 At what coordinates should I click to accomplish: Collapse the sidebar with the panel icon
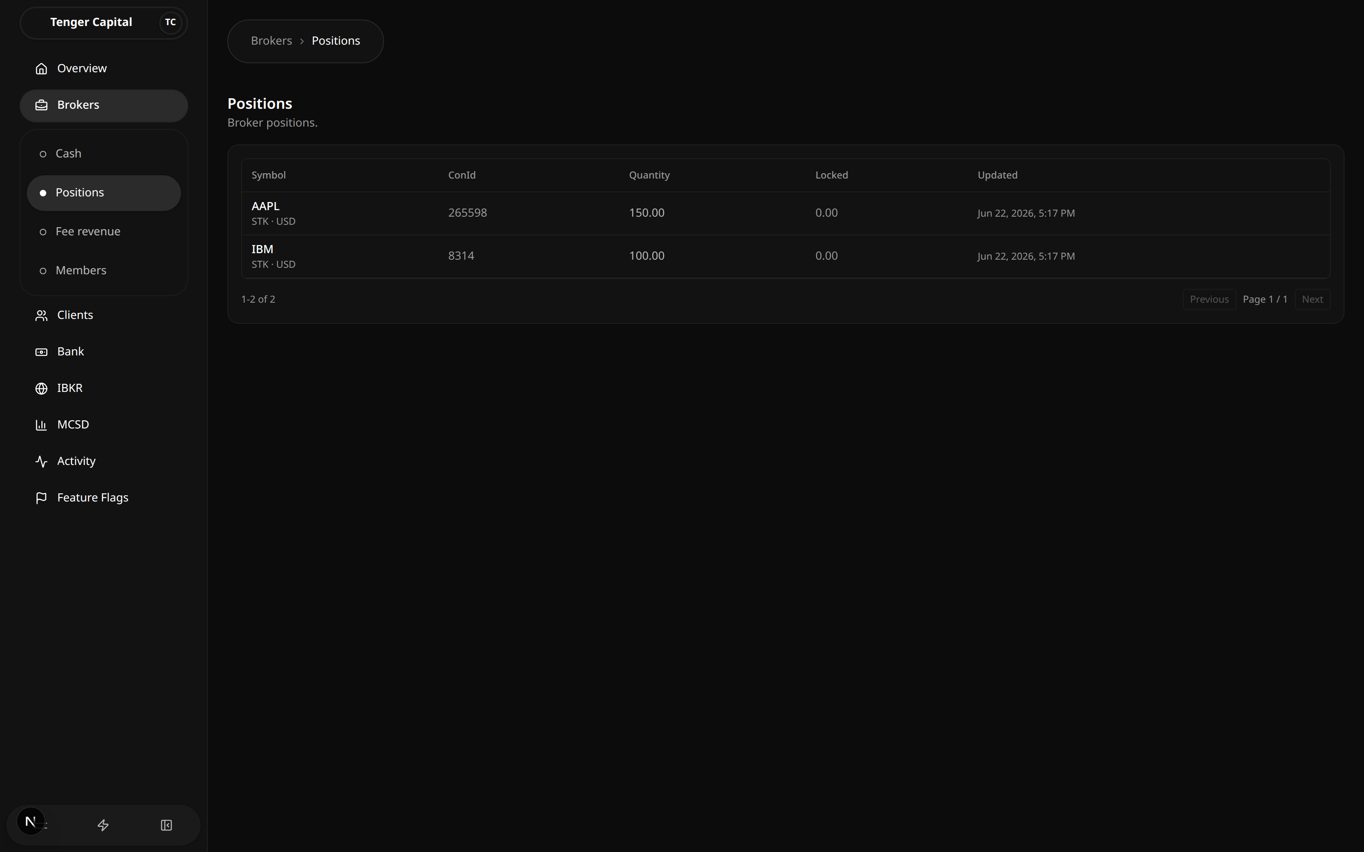[x=166, y=826]
